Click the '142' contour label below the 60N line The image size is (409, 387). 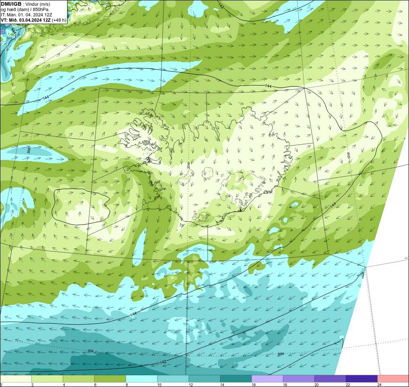point(163,362)
